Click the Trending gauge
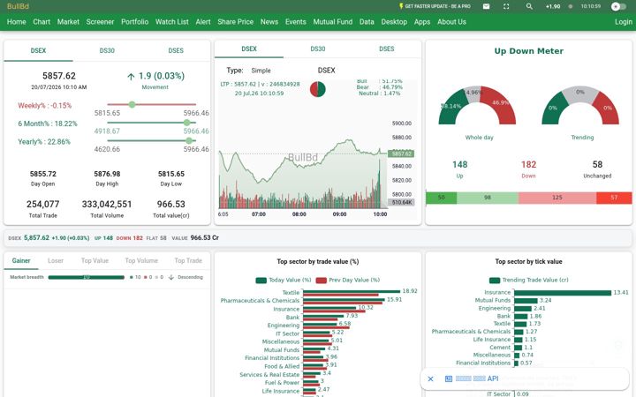This screenshot has width=636, height=397. tap(580, 105)
